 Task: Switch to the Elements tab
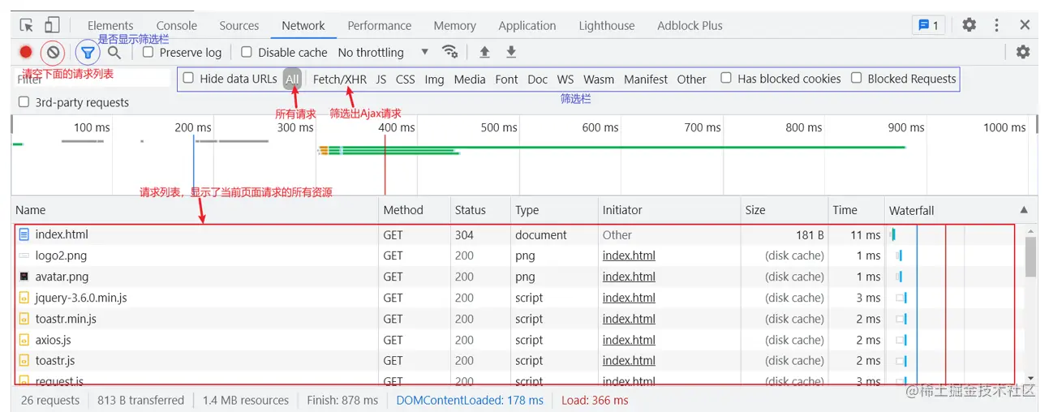[x=110, y=25]
